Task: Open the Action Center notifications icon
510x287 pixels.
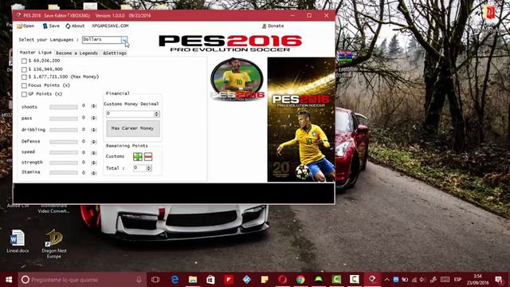Action: point(499,280)
